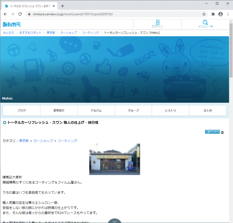Click the おすすめスポット breadcrumb link
Screen dimensions: 233x223
pyautogui.click(x=31, y=33)
